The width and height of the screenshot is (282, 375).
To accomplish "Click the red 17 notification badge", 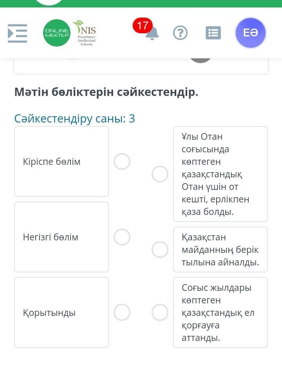I will 143,25.
